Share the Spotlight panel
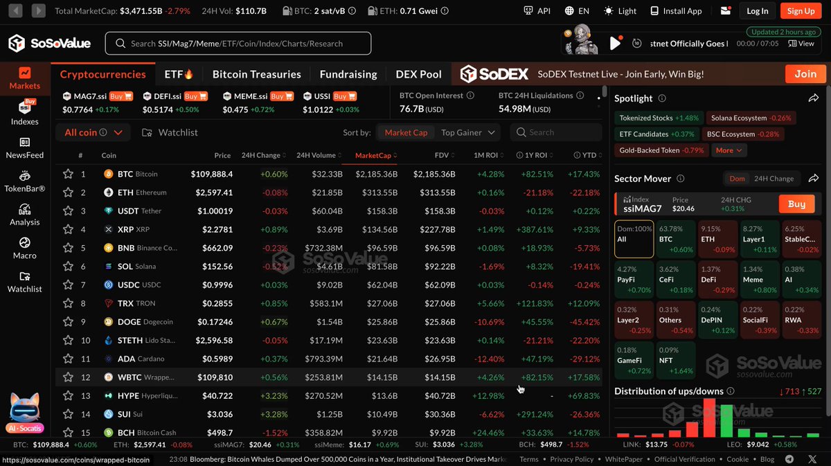 [814, 99]
